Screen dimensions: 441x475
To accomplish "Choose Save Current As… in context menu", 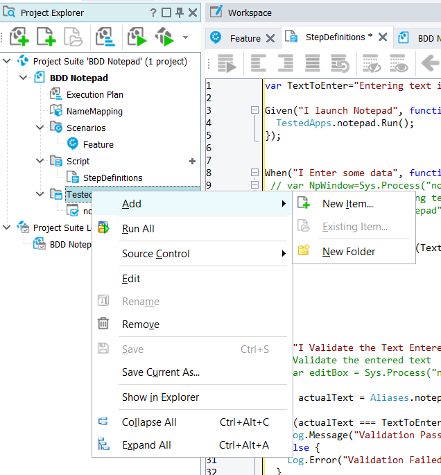I will (x=192, y=372).
